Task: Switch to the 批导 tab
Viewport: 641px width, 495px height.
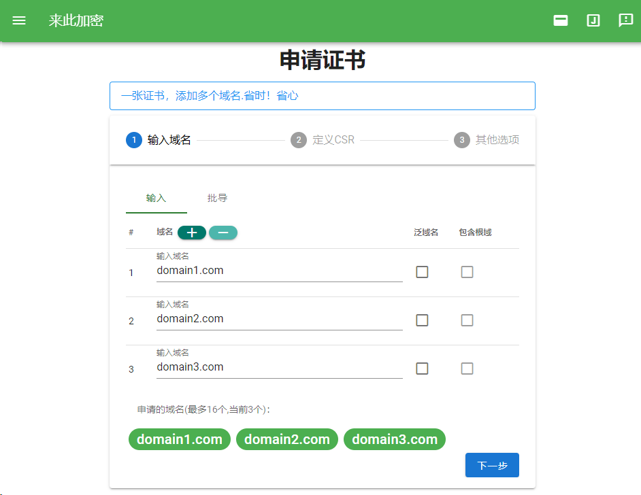Action: (217, 199)
